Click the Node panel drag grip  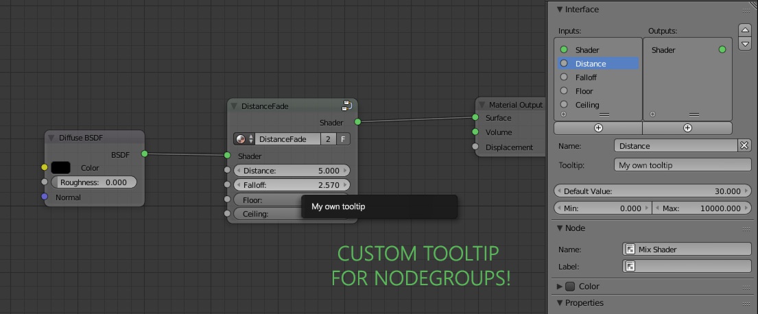(x=746, y=229)
